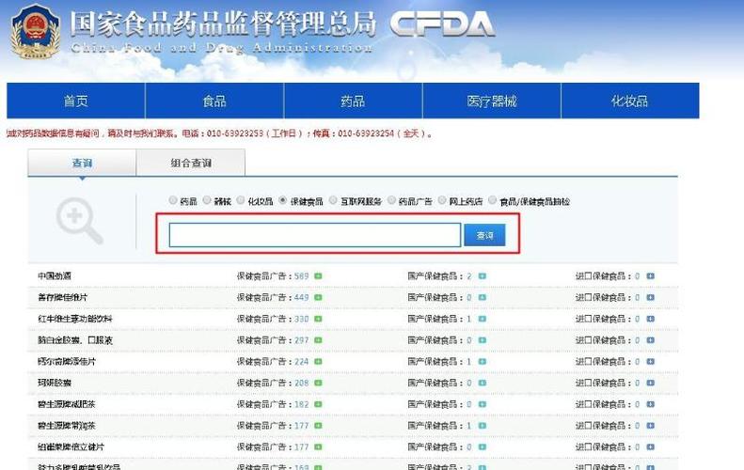Viewport: 744px width, 470px height.
Task: Click the 脑白金胶囊、口服液 product name
Action: [75, 340]
